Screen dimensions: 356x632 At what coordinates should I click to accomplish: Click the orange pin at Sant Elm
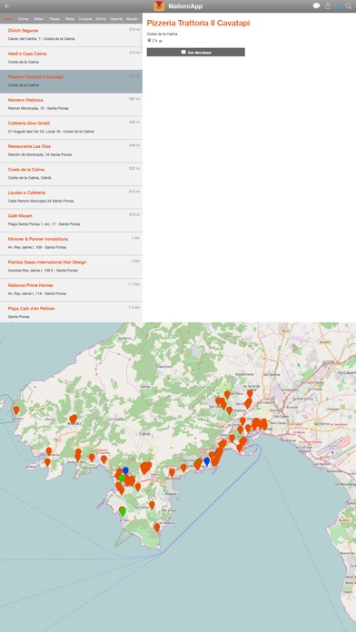[16, 410]
